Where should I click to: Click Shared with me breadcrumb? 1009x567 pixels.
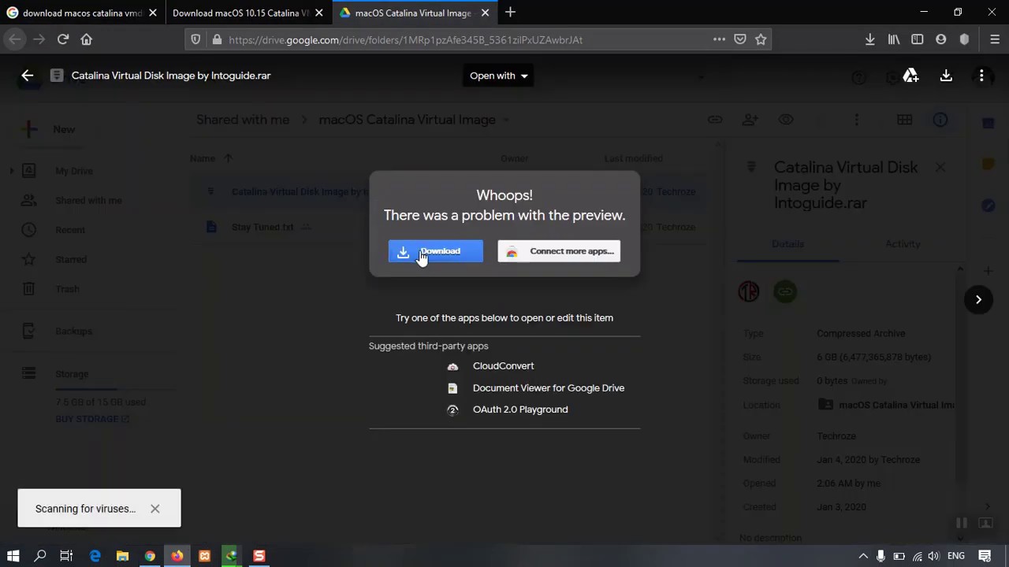point(243,120)
